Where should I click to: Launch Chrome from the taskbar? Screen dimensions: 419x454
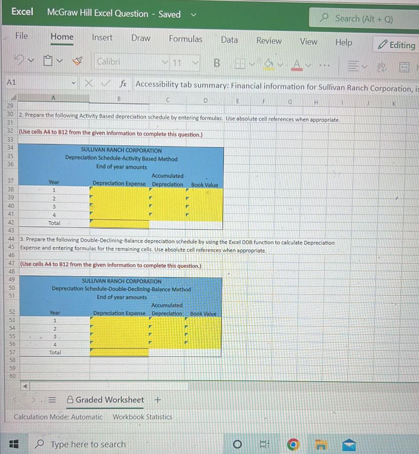click(293, 444)
